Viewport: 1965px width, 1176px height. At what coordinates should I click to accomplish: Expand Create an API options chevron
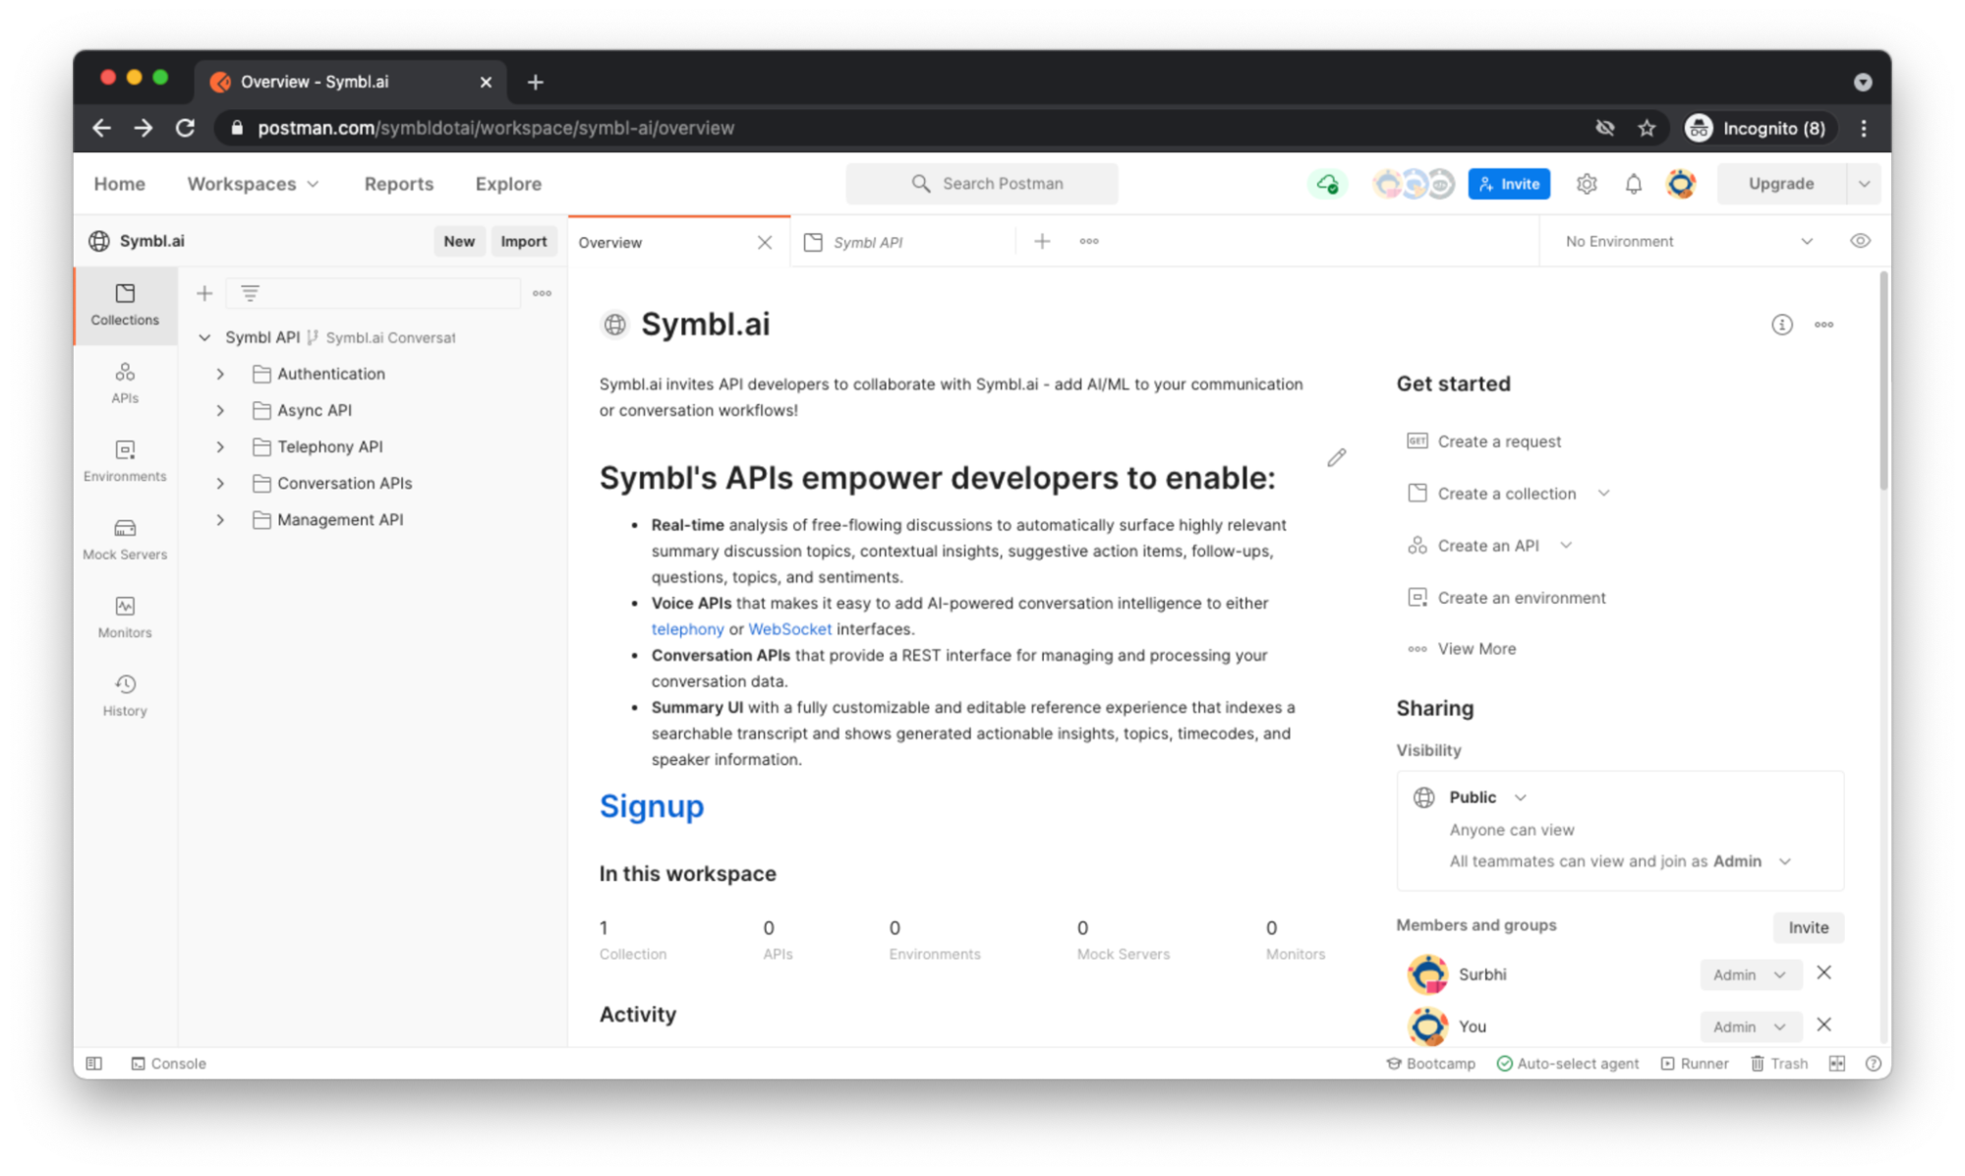[x=1566, y=546]
